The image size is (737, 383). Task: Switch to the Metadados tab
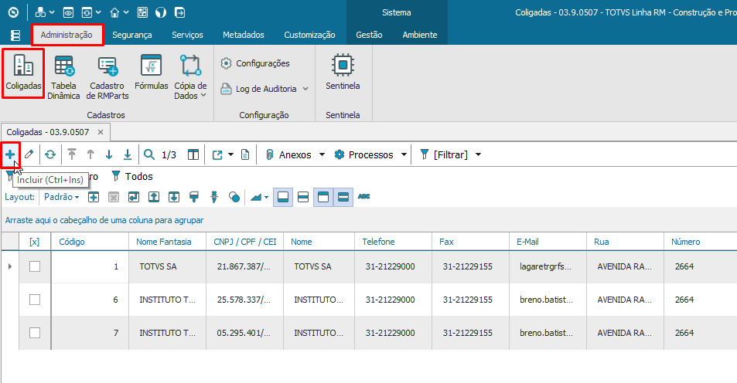pos(244,35)
